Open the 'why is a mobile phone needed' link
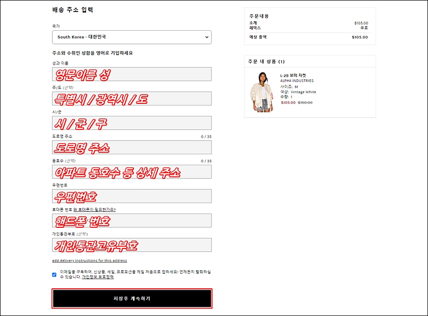Image resolution: width=428 pixels, height=316 pixels. tap(95, 210)
